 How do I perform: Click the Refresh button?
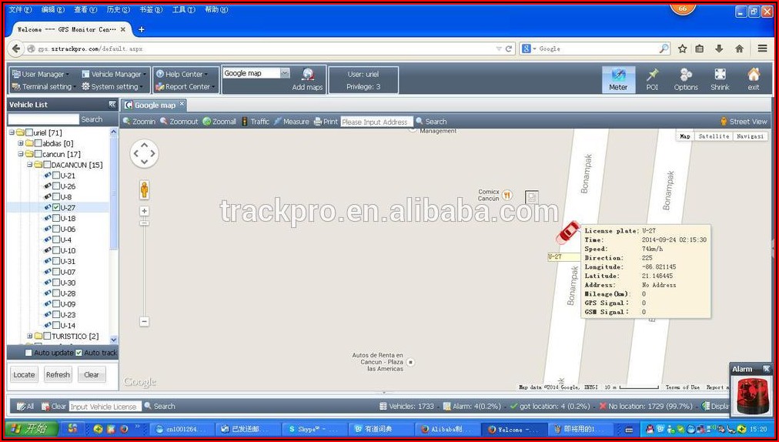point(59,374)
